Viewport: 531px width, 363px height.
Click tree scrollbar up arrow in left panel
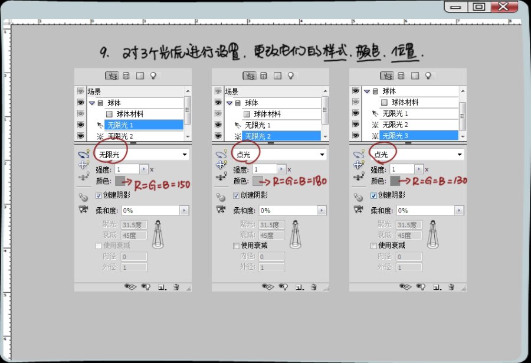188,91
